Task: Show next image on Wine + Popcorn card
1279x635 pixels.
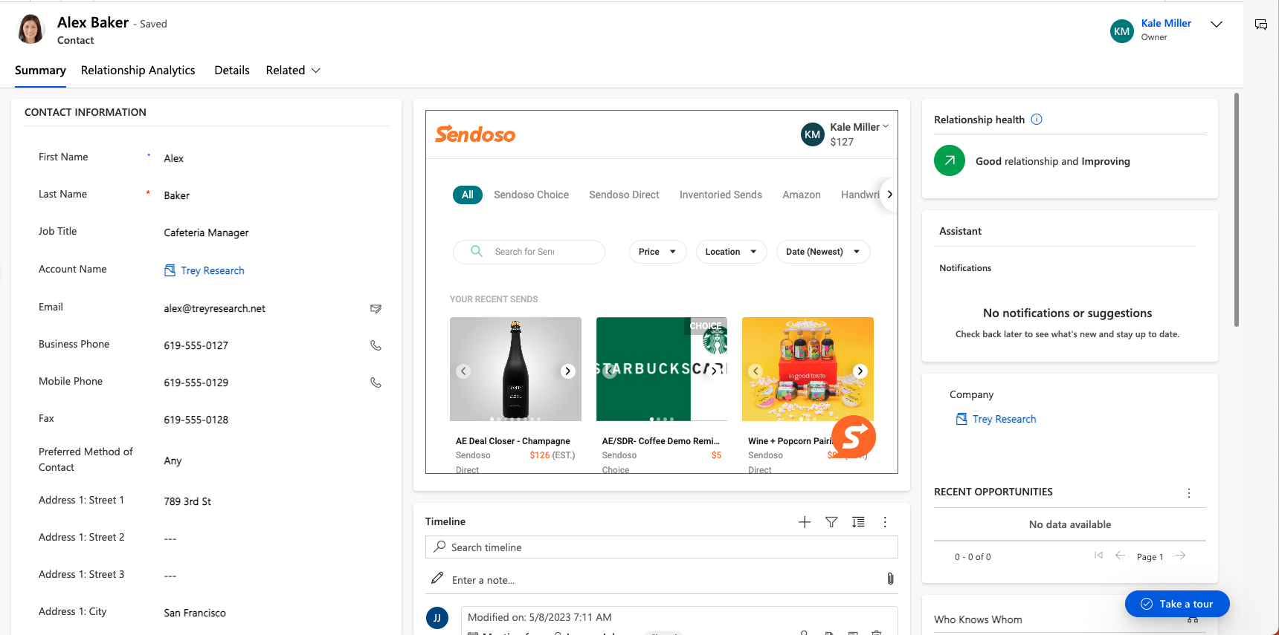Action: coord(860,371)
